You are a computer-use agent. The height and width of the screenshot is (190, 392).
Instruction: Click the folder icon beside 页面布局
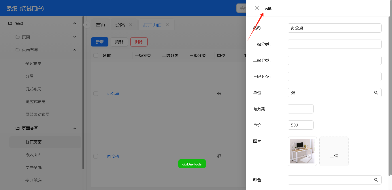[x=18, y=50]
